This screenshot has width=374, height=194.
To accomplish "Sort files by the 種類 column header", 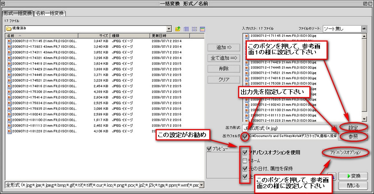I will click(x=130, y=36).
